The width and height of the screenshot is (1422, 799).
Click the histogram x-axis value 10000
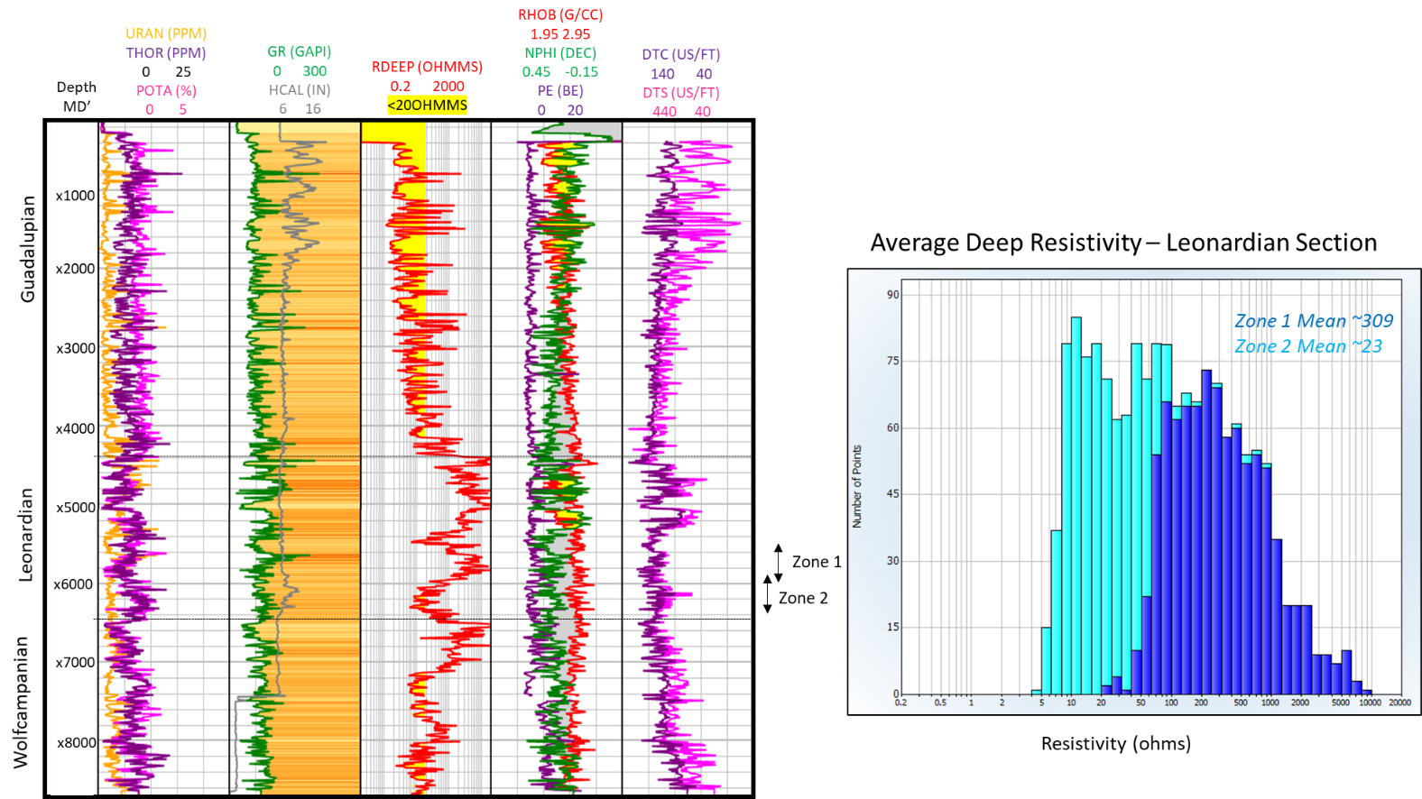coord(1370,703)
